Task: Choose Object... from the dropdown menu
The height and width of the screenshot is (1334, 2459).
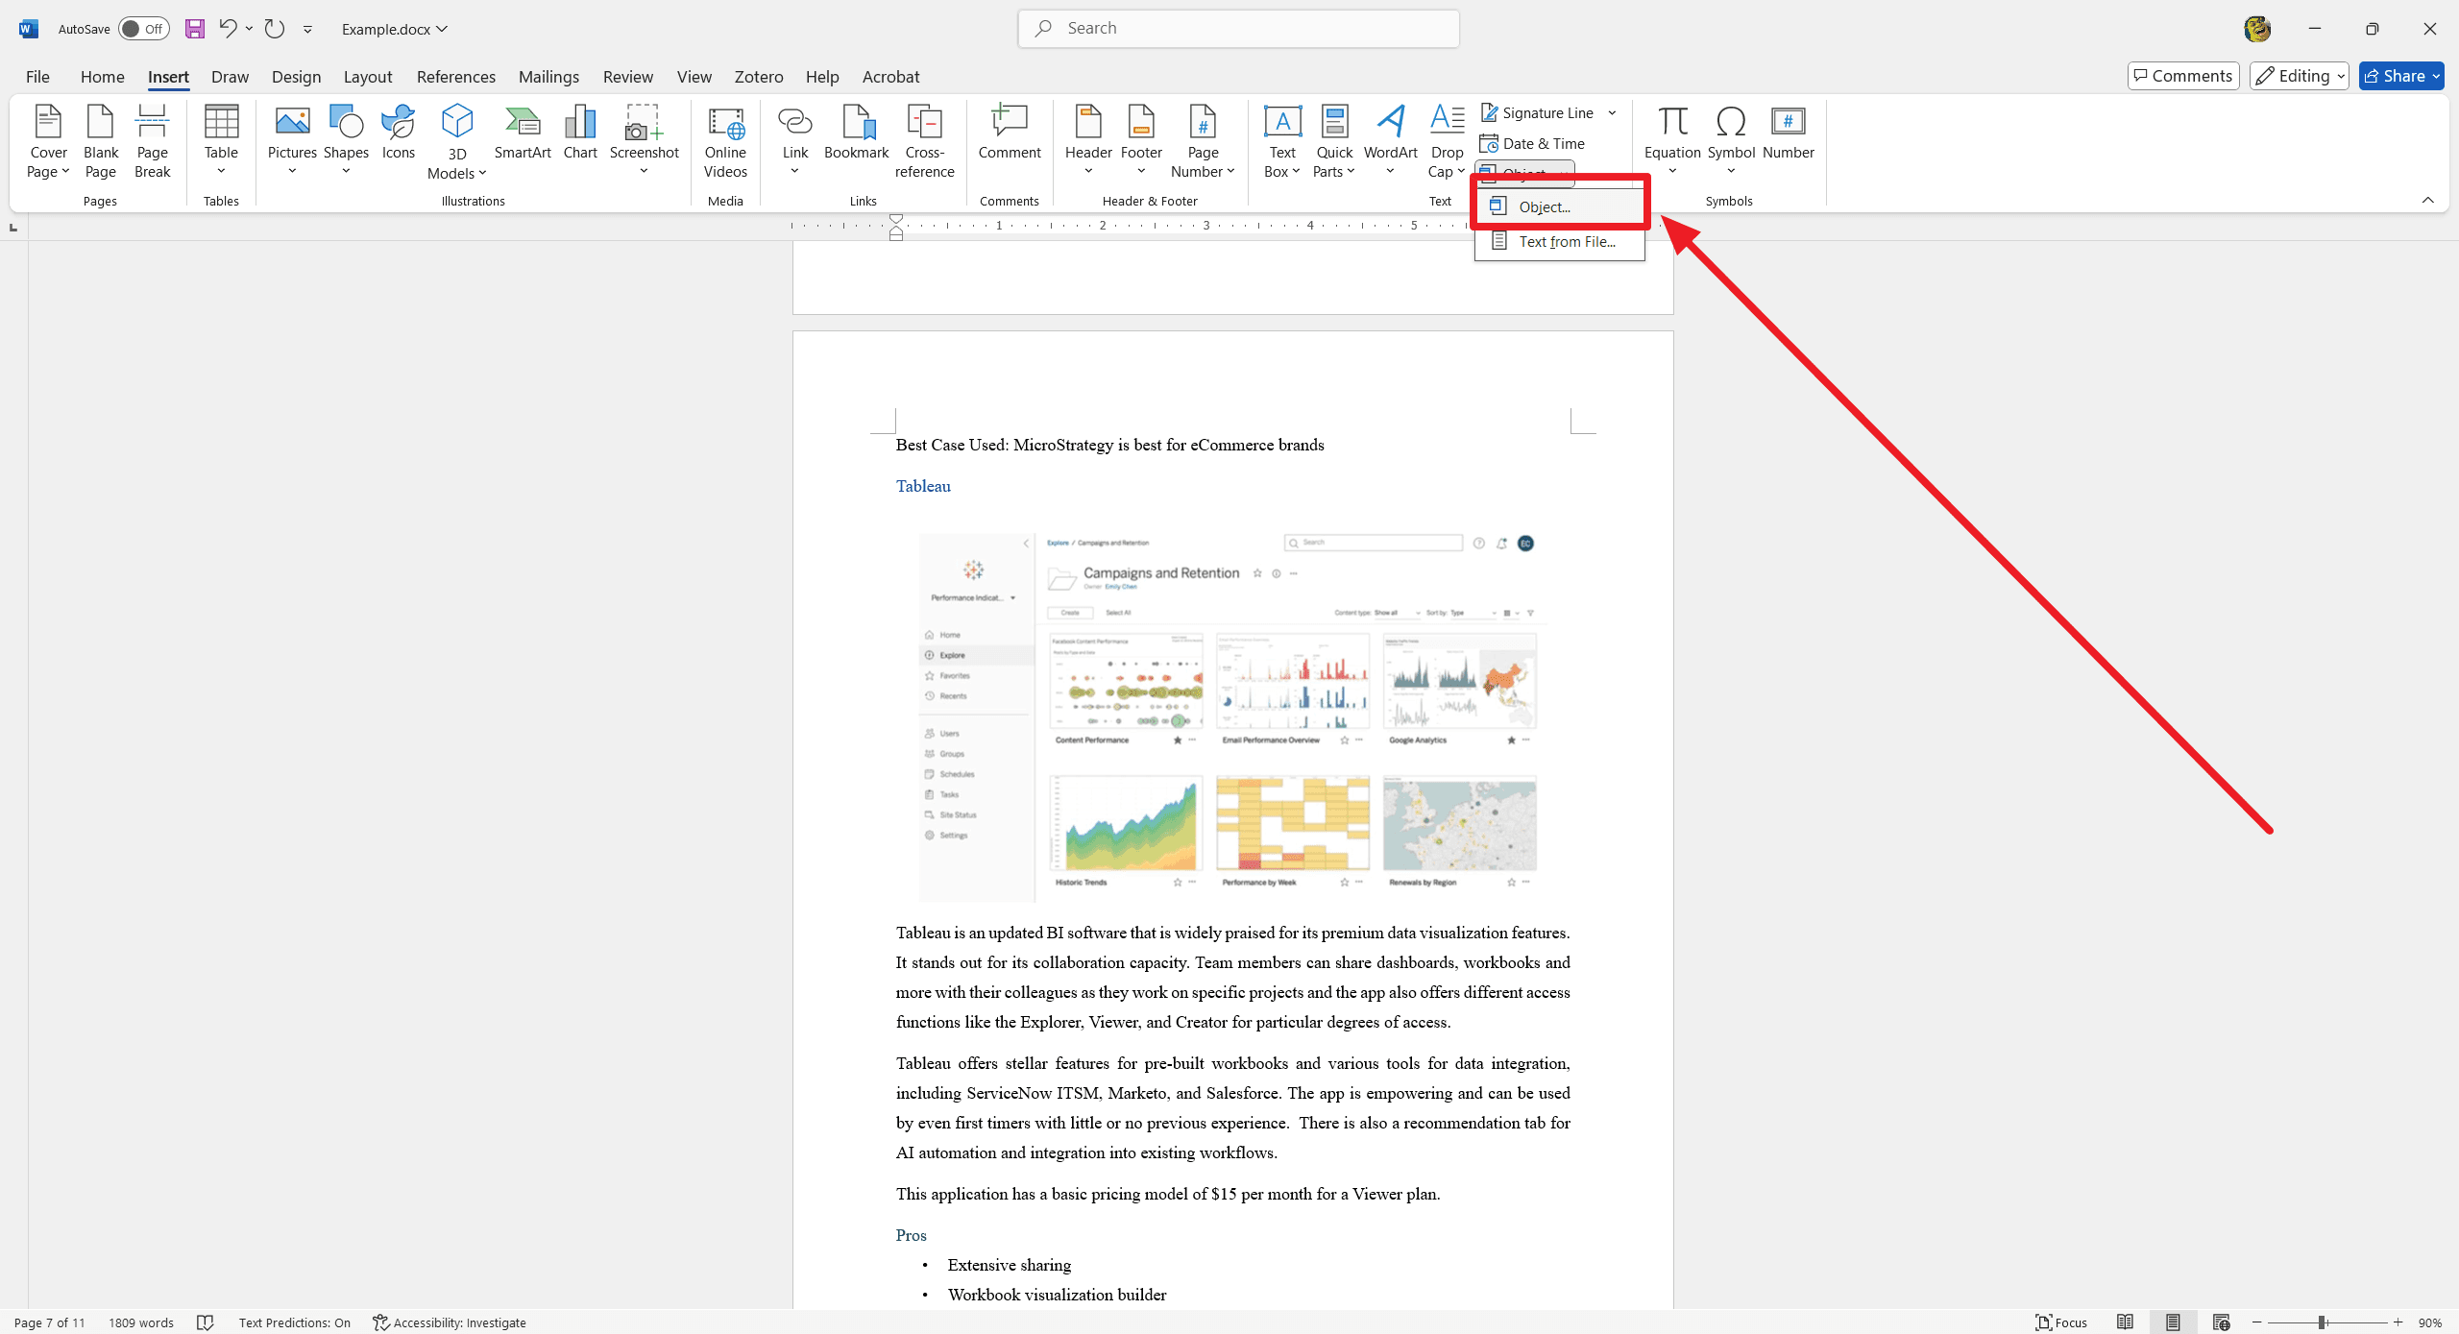Action: (x=1560, y=206)
